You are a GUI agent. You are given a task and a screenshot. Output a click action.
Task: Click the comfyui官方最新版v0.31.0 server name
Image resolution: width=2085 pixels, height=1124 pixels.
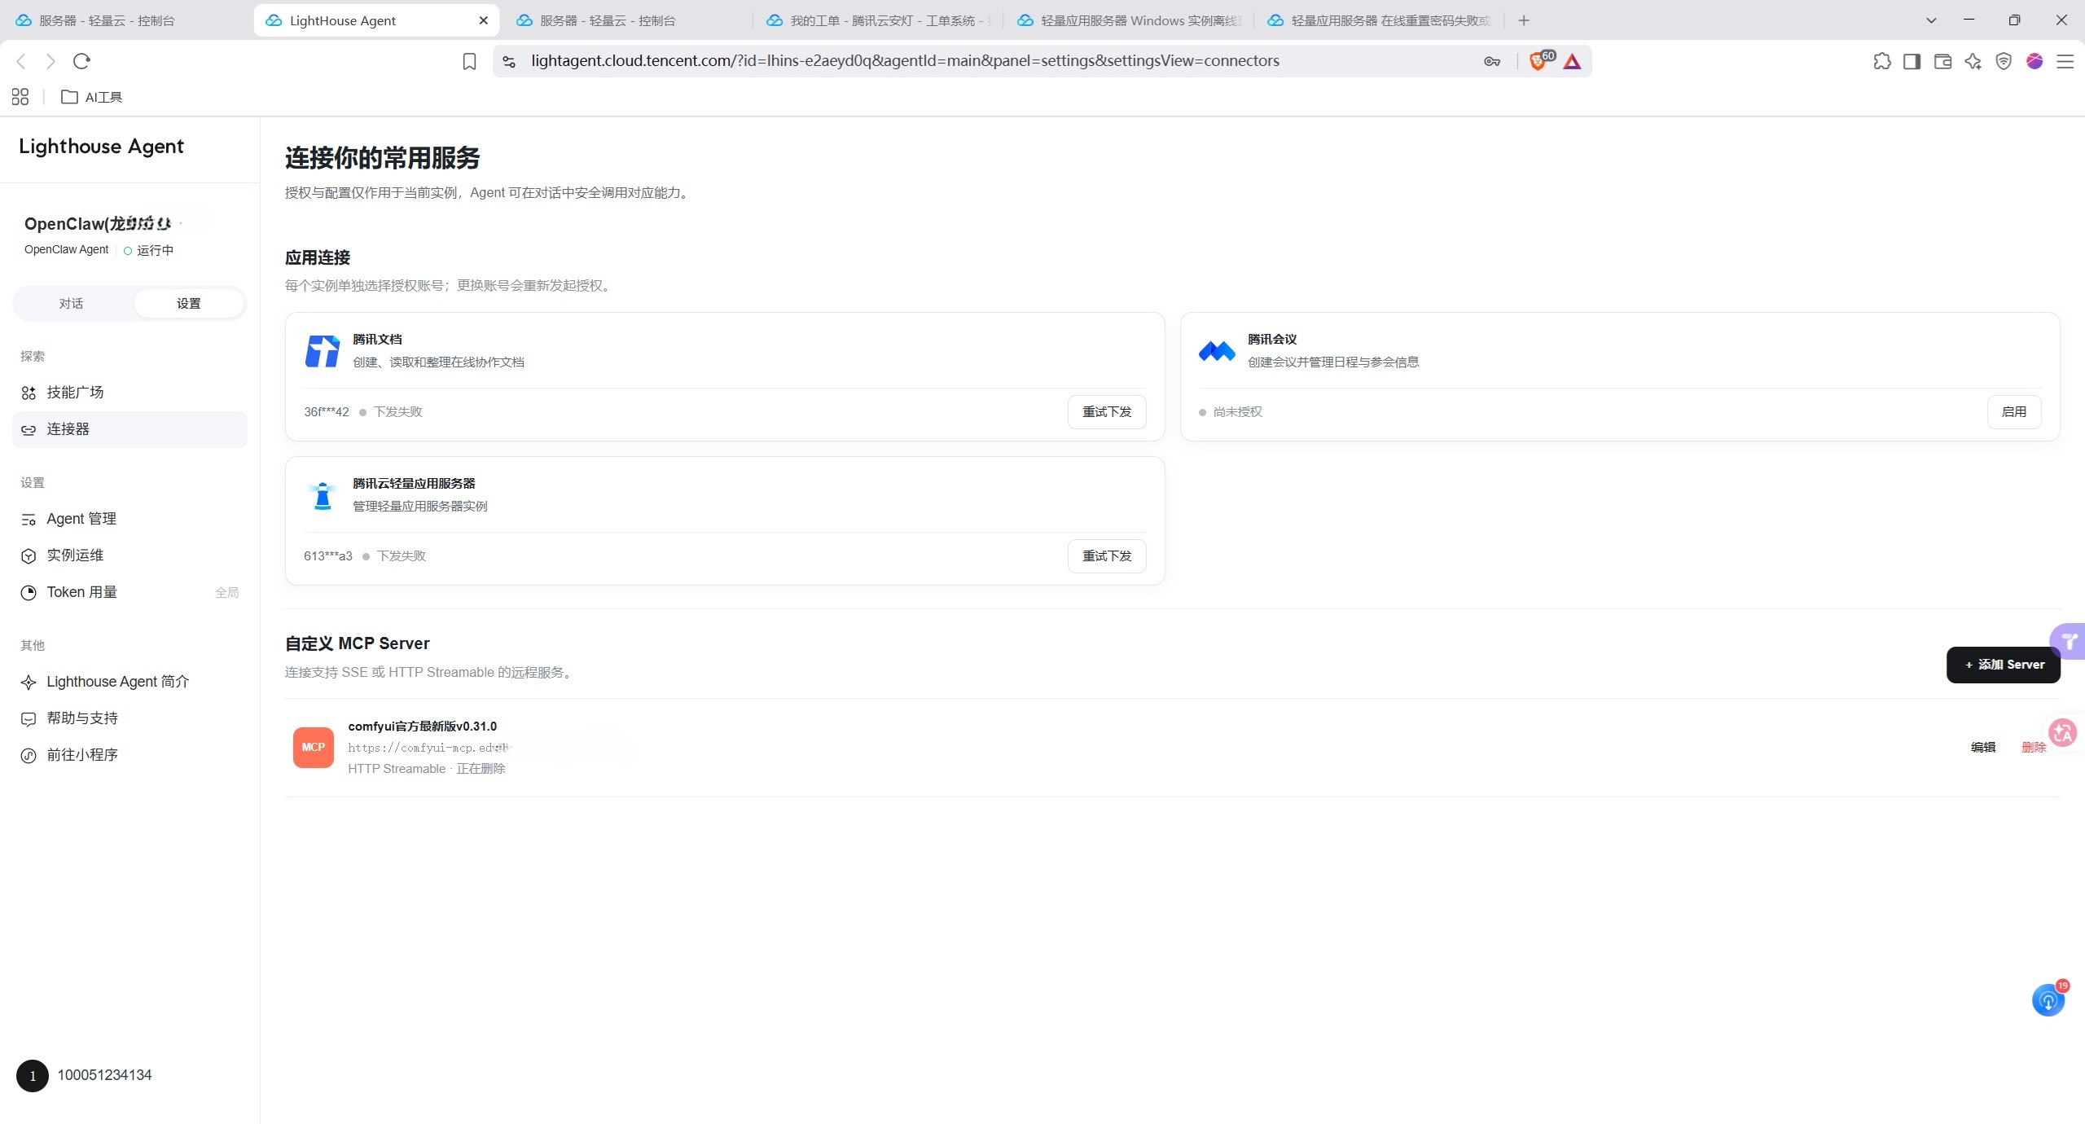(x=422, y=727)
